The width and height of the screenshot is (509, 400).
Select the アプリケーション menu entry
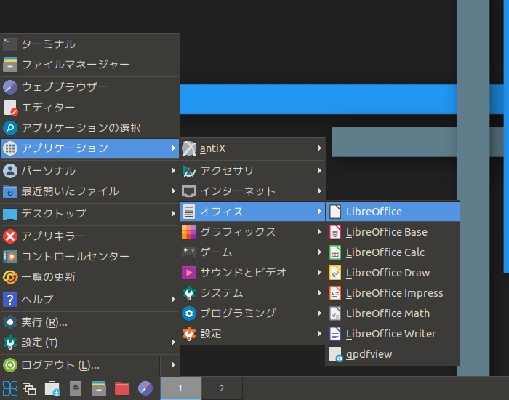point(90,148)
